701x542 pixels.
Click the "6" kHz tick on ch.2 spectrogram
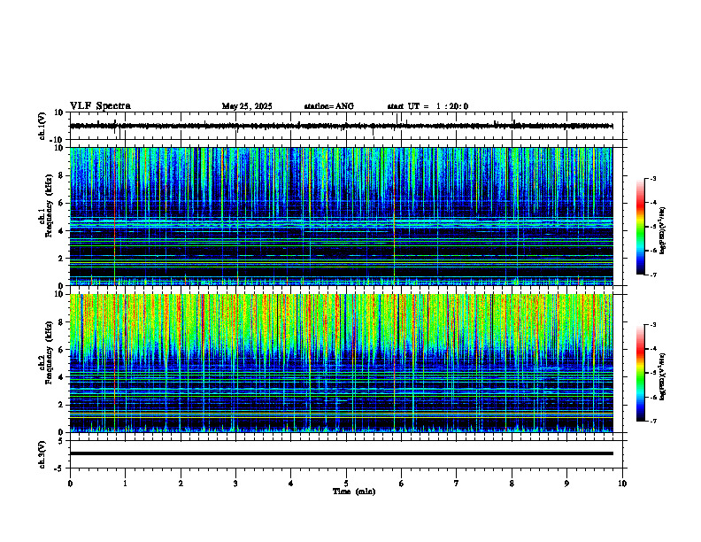pos(62,350)
